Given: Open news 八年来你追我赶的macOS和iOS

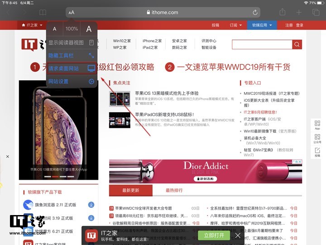Looking at the screenshot, I should (248, 216).
